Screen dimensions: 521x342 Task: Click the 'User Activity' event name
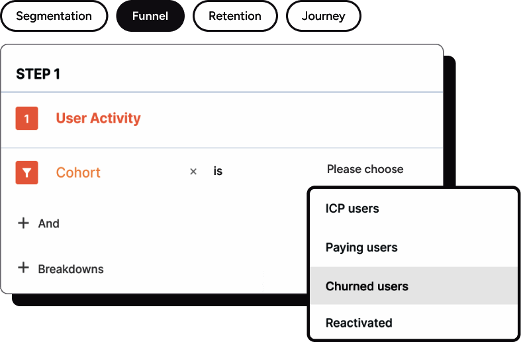(98, 119)
